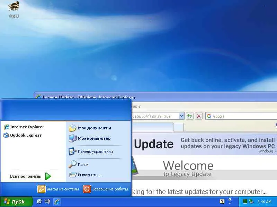Open the mypal desktop shortcut
Viewport: 277px width, 207px height.
click(x=14, y=9)
